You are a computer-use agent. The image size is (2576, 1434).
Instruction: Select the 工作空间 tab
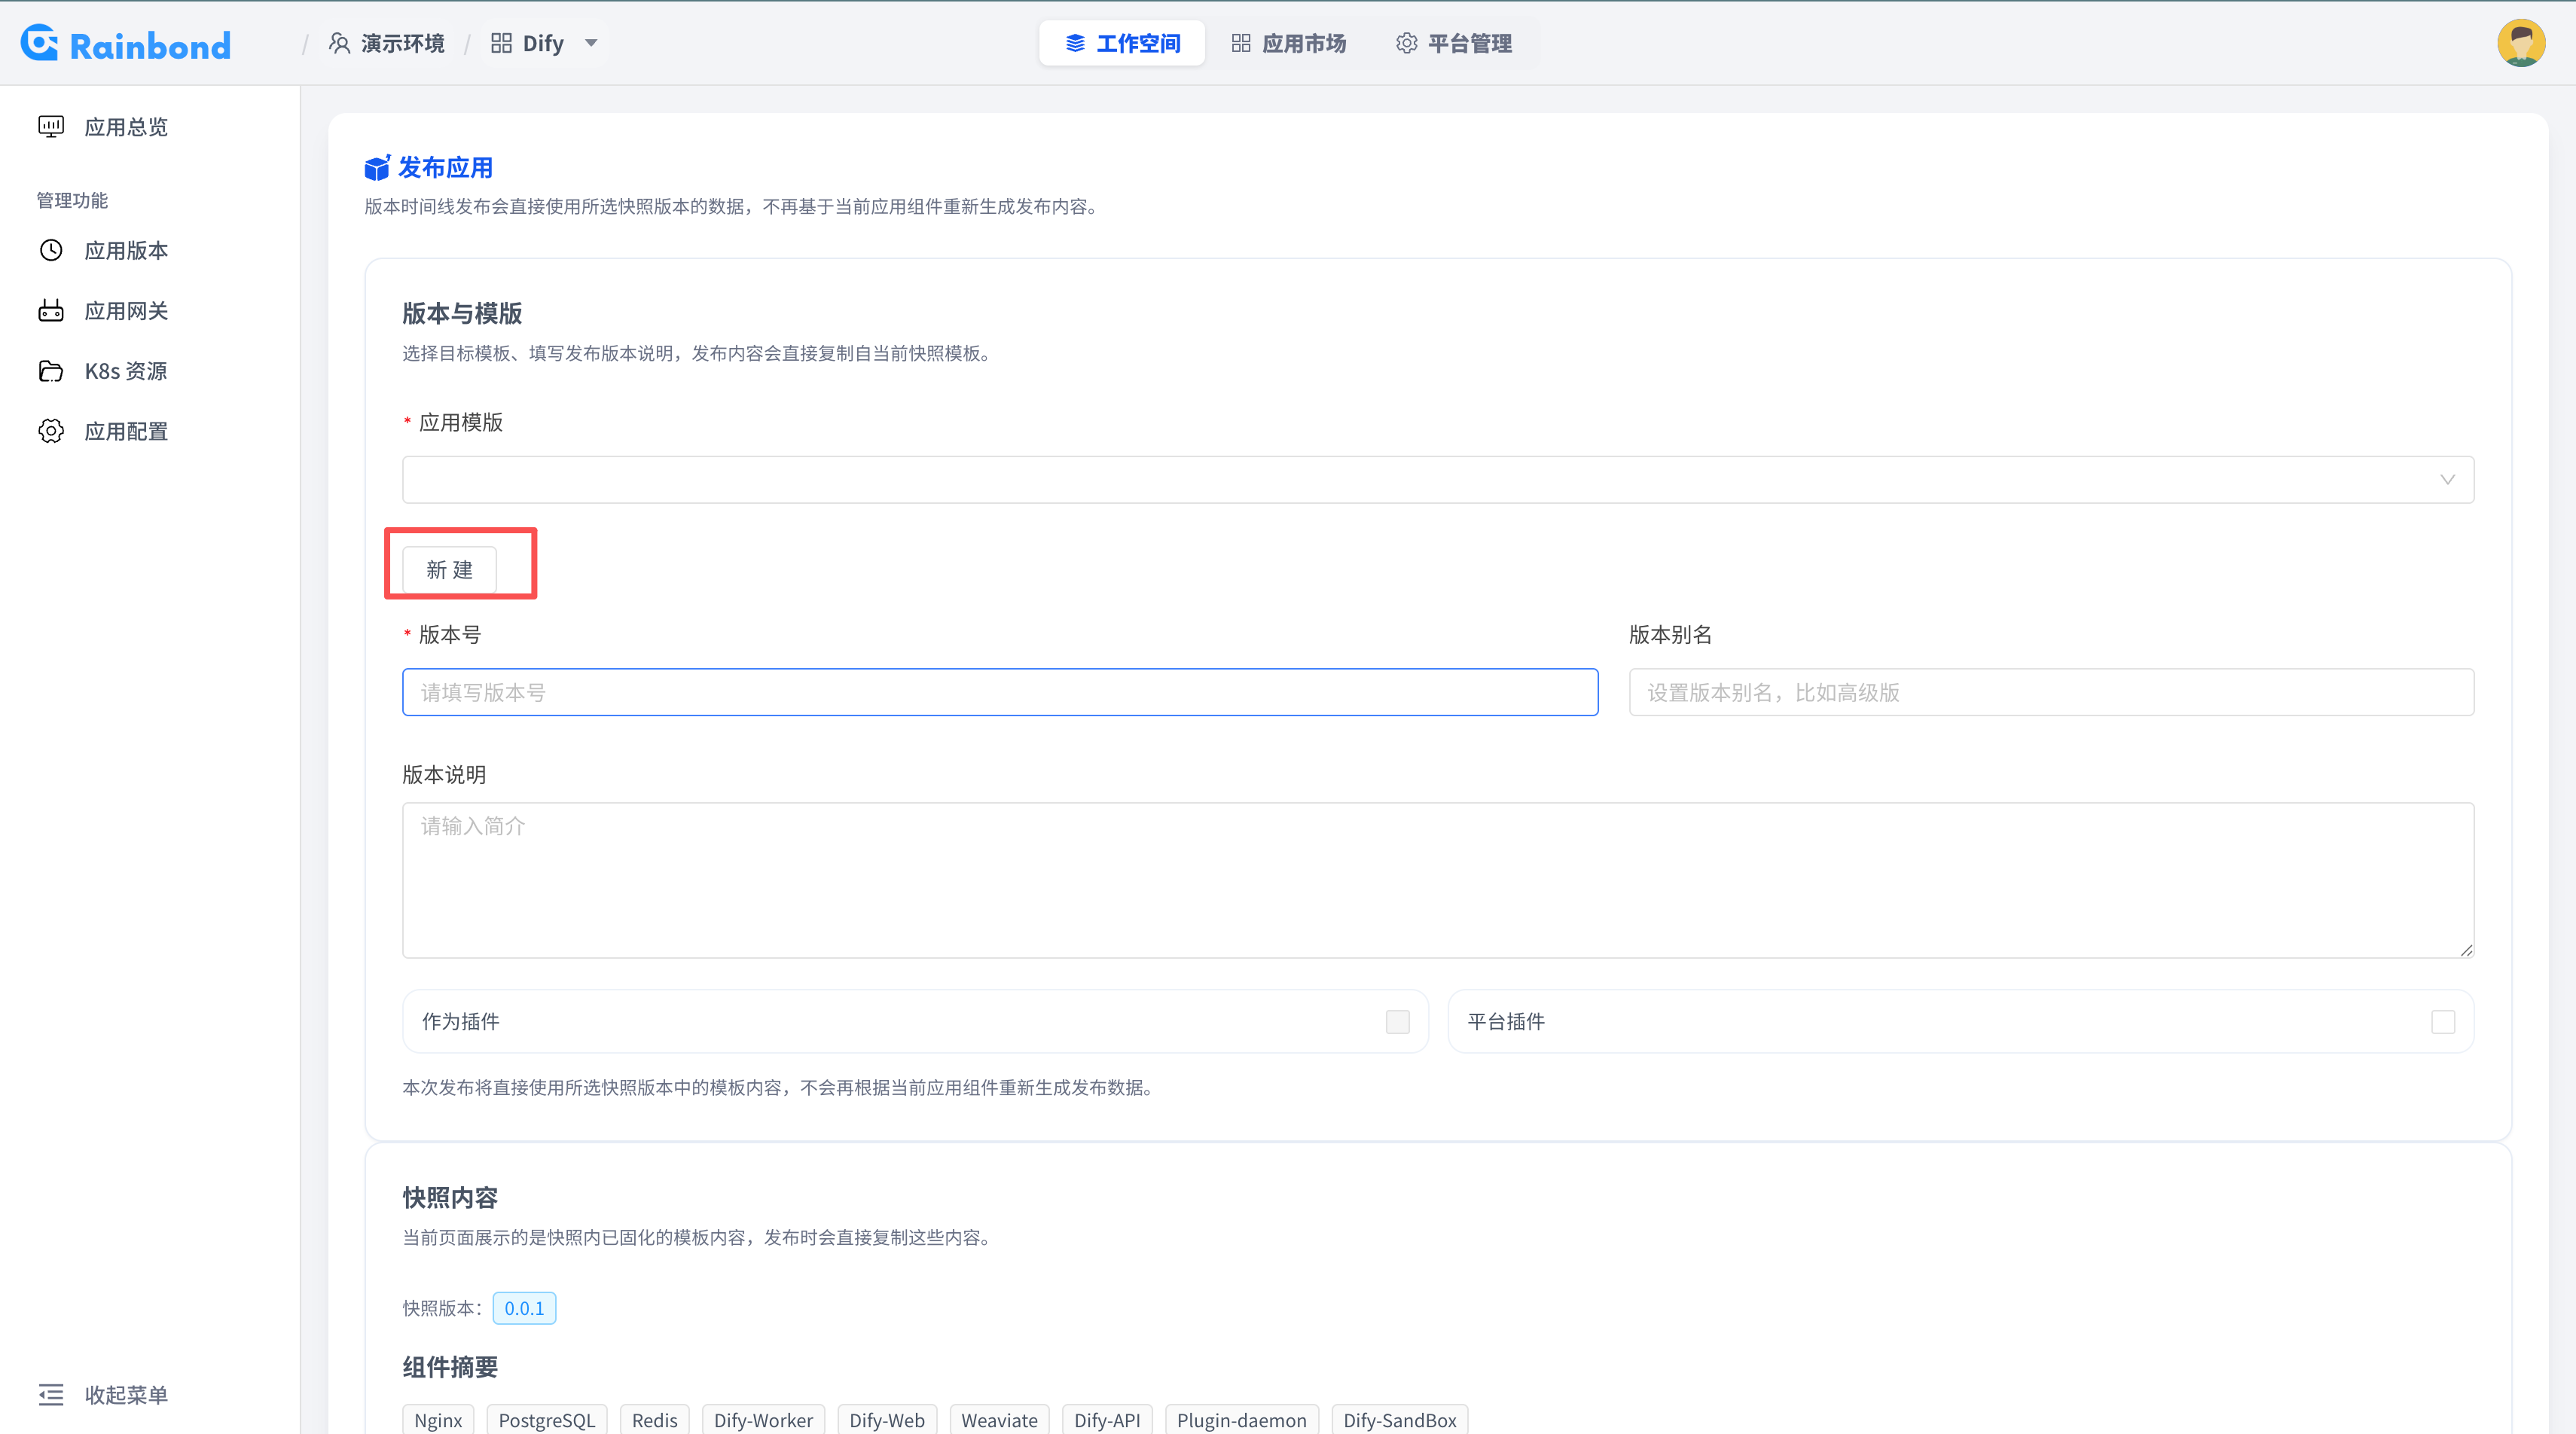1122,43
